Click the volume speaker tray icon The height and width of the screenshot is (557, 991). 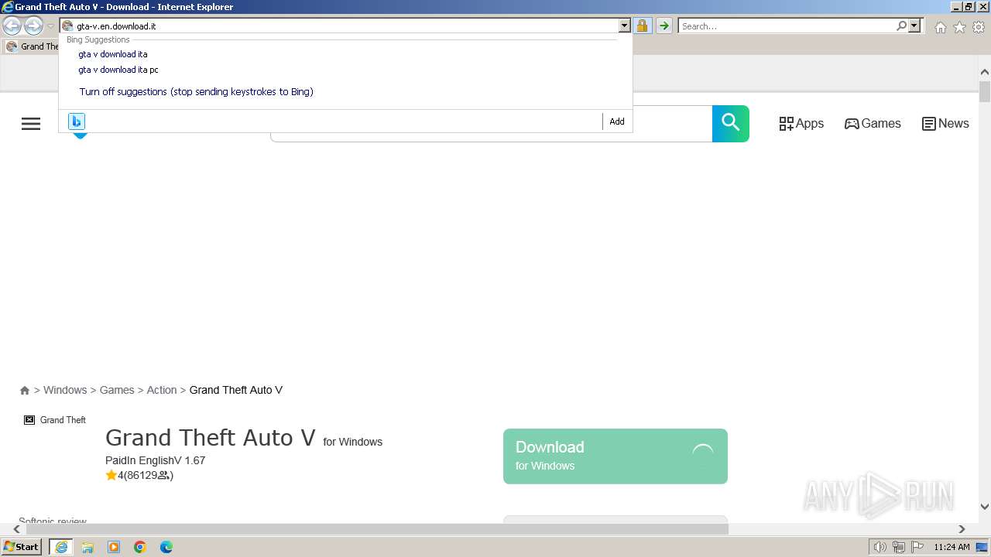click(x=880, y=548)
